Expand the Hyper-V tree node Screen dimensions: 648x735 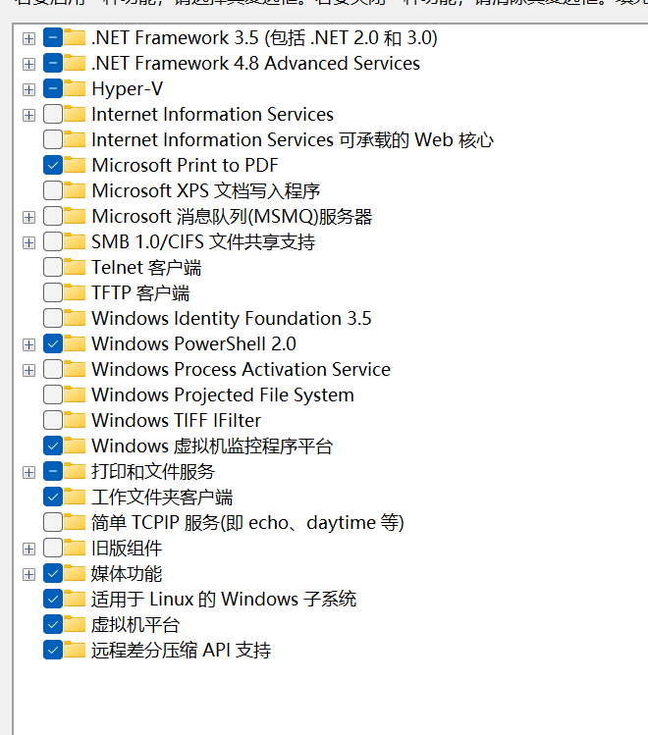[29, 89]
